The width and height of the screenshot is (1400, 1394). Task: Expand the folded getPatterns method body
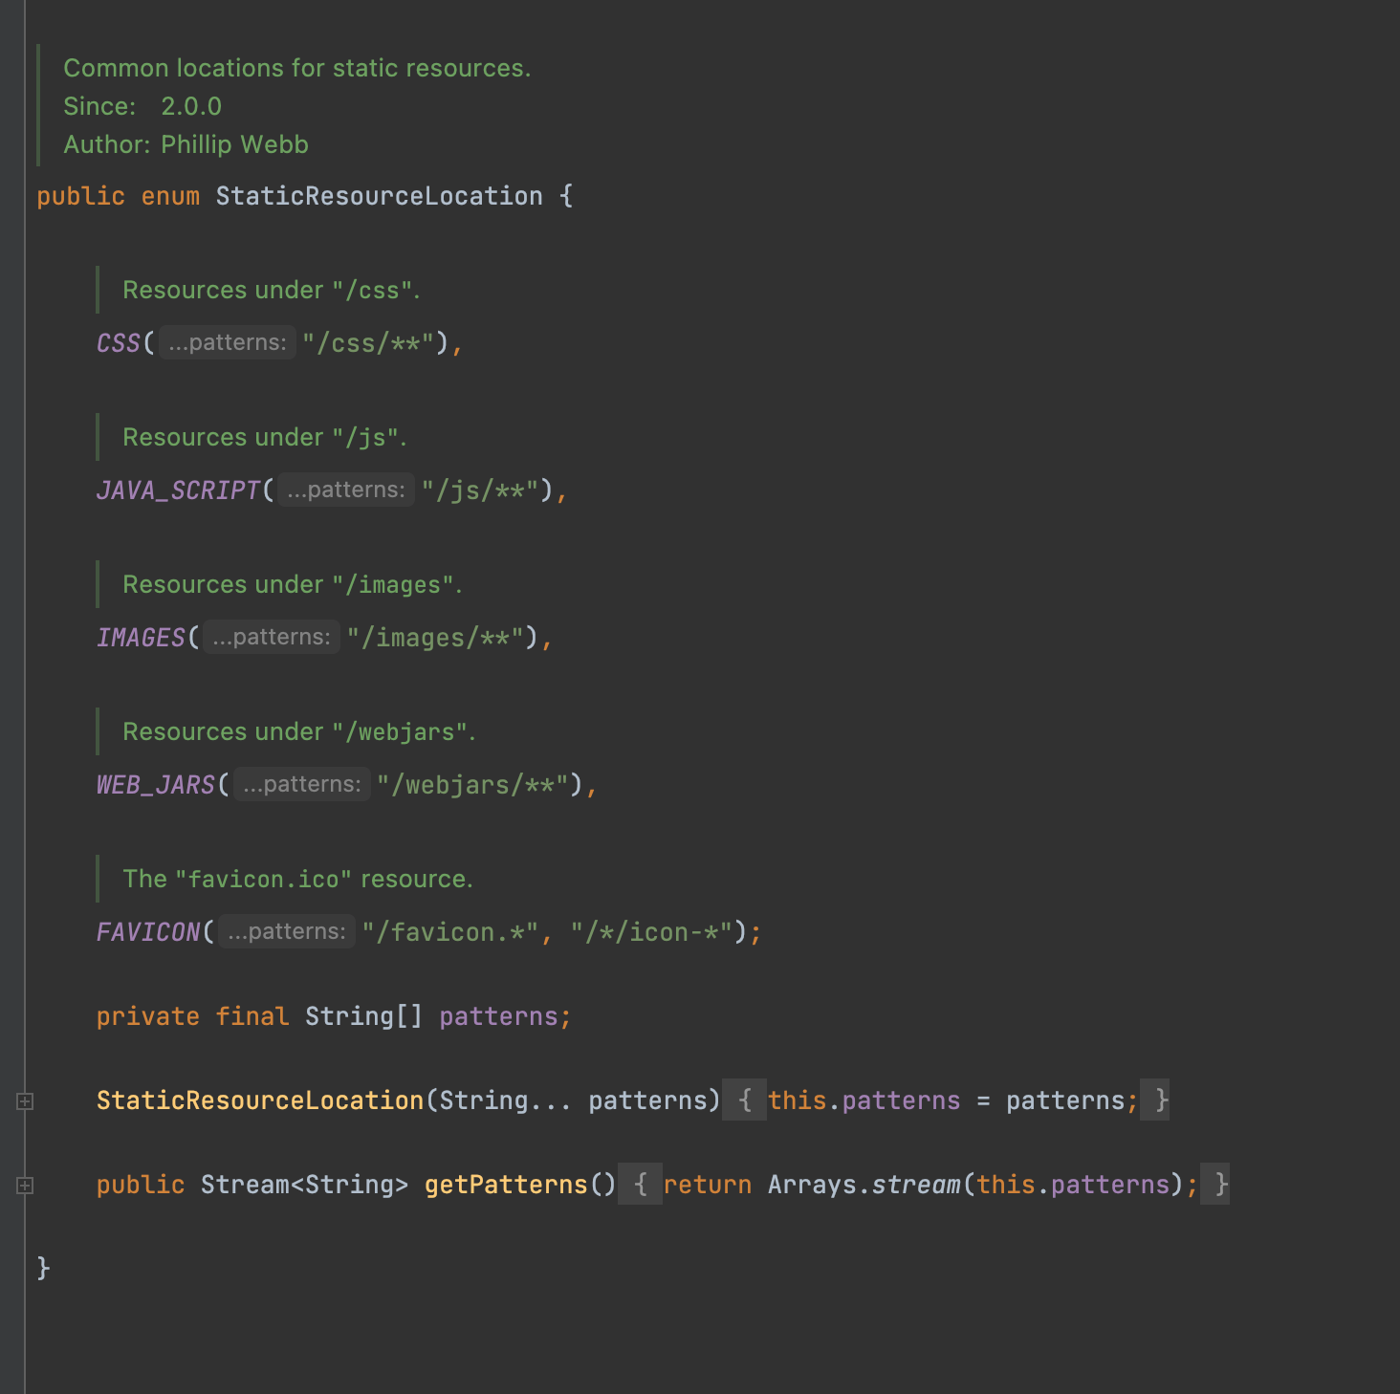(x=25, y=1186)
